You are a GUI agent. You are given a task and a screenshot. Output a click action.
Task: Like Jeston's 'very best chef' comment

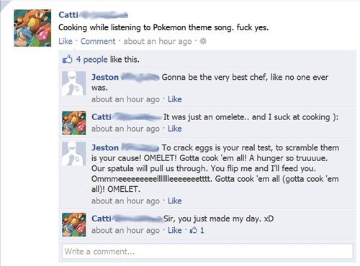pos(175,99)
